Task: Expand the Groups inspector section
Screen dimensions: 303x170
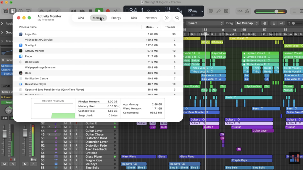Action: coord(2,32)
